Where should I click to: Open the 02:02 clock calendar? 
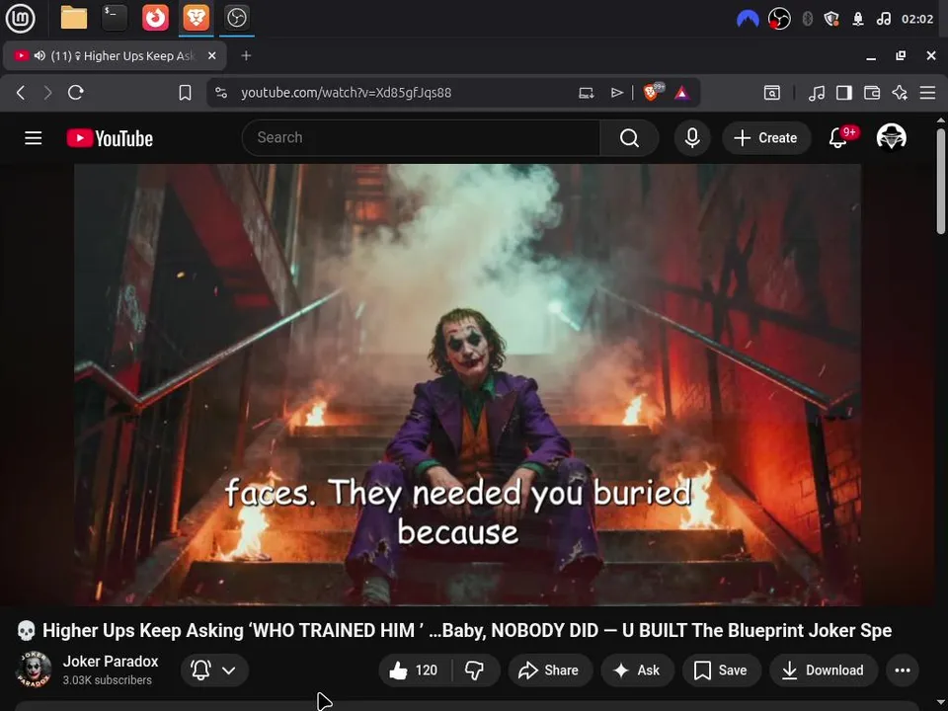(x=917, y=19)
